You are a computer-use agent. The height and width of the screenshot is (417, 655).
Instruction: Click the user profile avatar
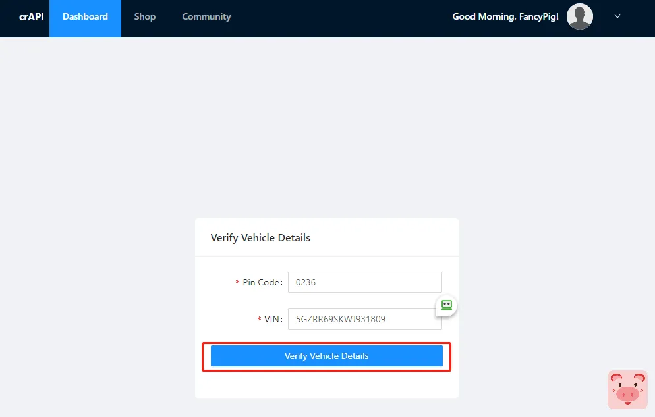pyautogui.click(x=580, y=17)
